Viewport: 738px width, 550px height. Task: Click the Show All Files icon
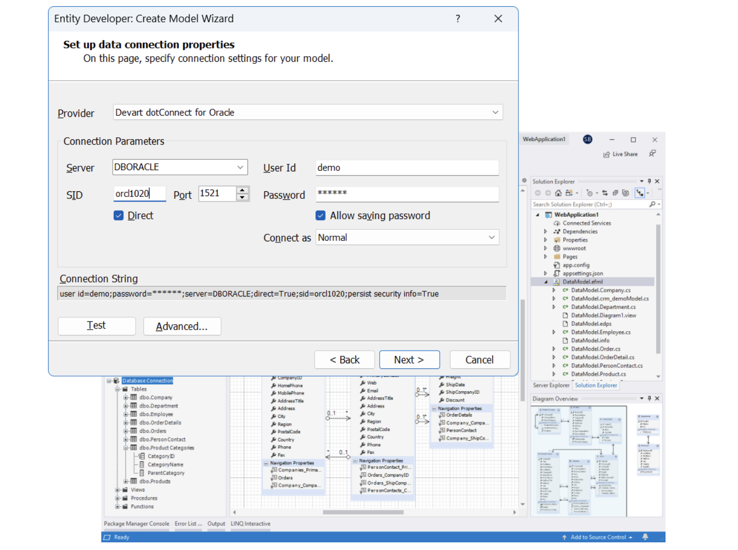(x=625, y=193)
